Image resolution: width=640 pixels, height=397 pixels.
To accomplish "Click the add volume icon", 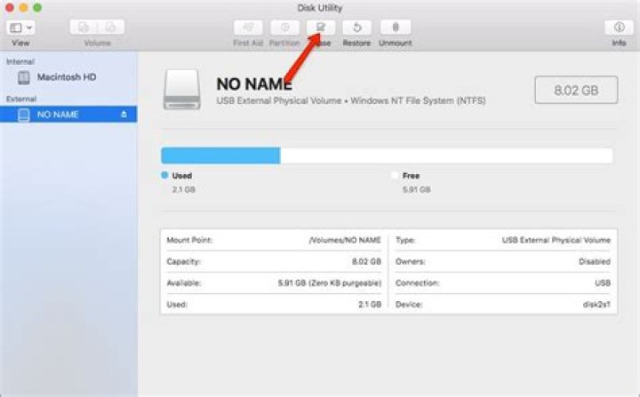I will coord(84,28).
